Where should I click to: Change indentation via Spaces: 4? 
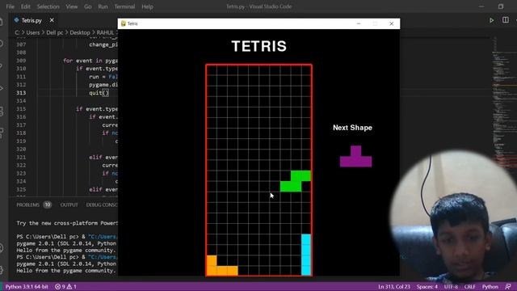point(427,287)
